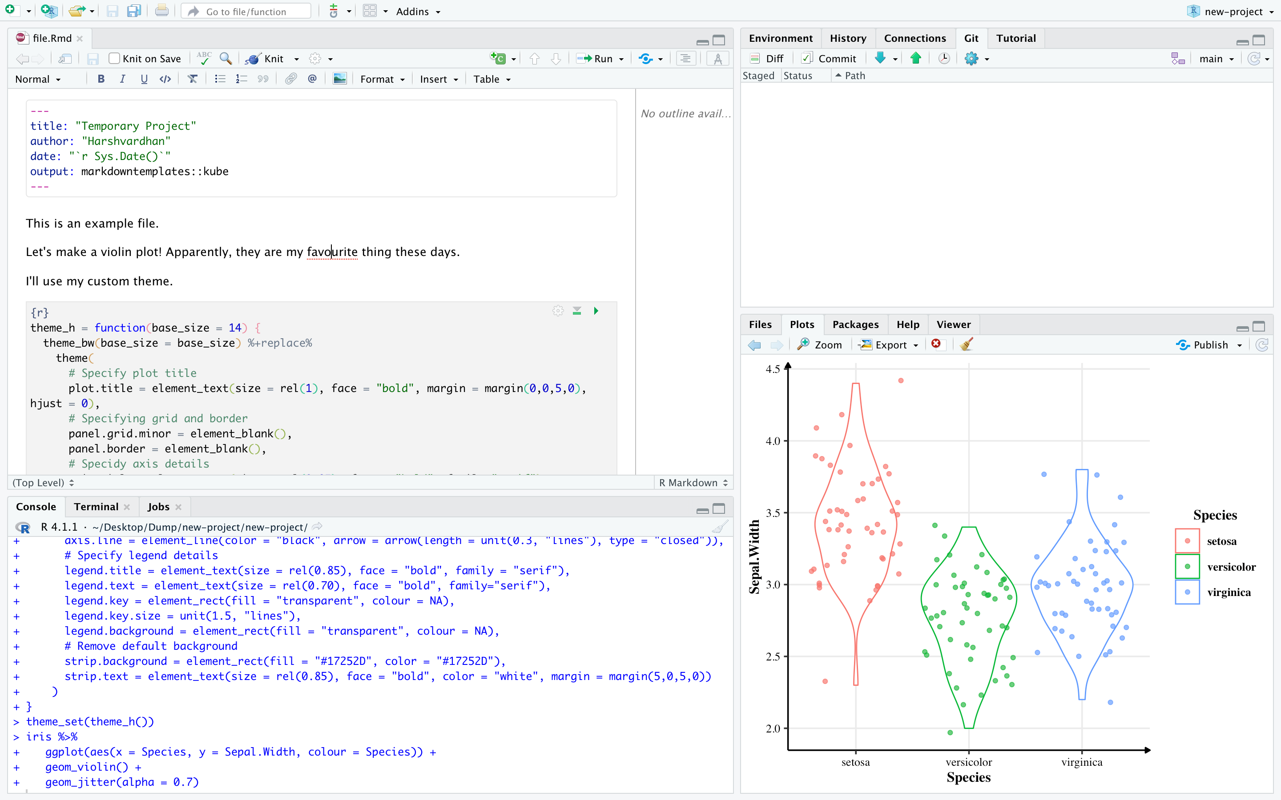The height and width of the screenshot is (800, 1281).
Task: Click the Bold formatting icon
Action: (101, 79)
